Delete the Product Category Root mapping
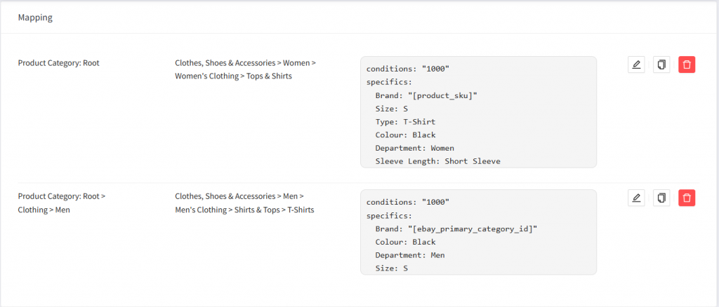The width and height of the screenshot is (719, 307). pyautogui.click(x=687, y=65)
